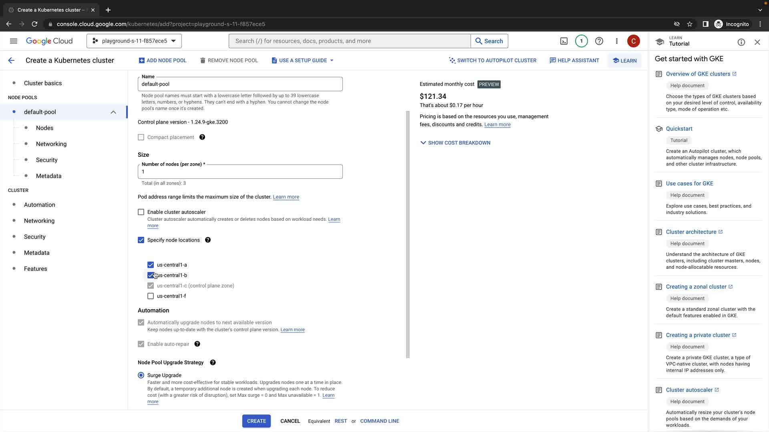Expand Show Cost Breakdown section
Viewport: 769px width, 432px height.
[455, 143]
